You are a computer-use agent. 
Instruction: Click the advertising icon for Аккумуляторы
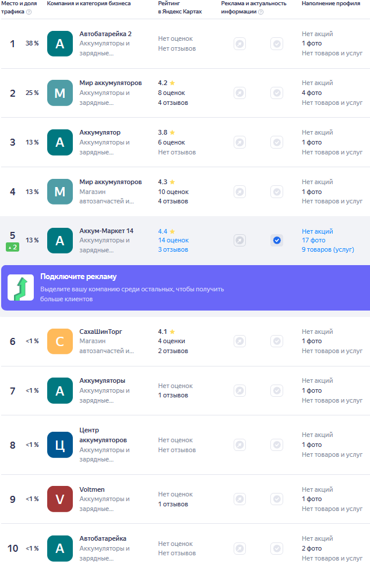pos(239,391)
